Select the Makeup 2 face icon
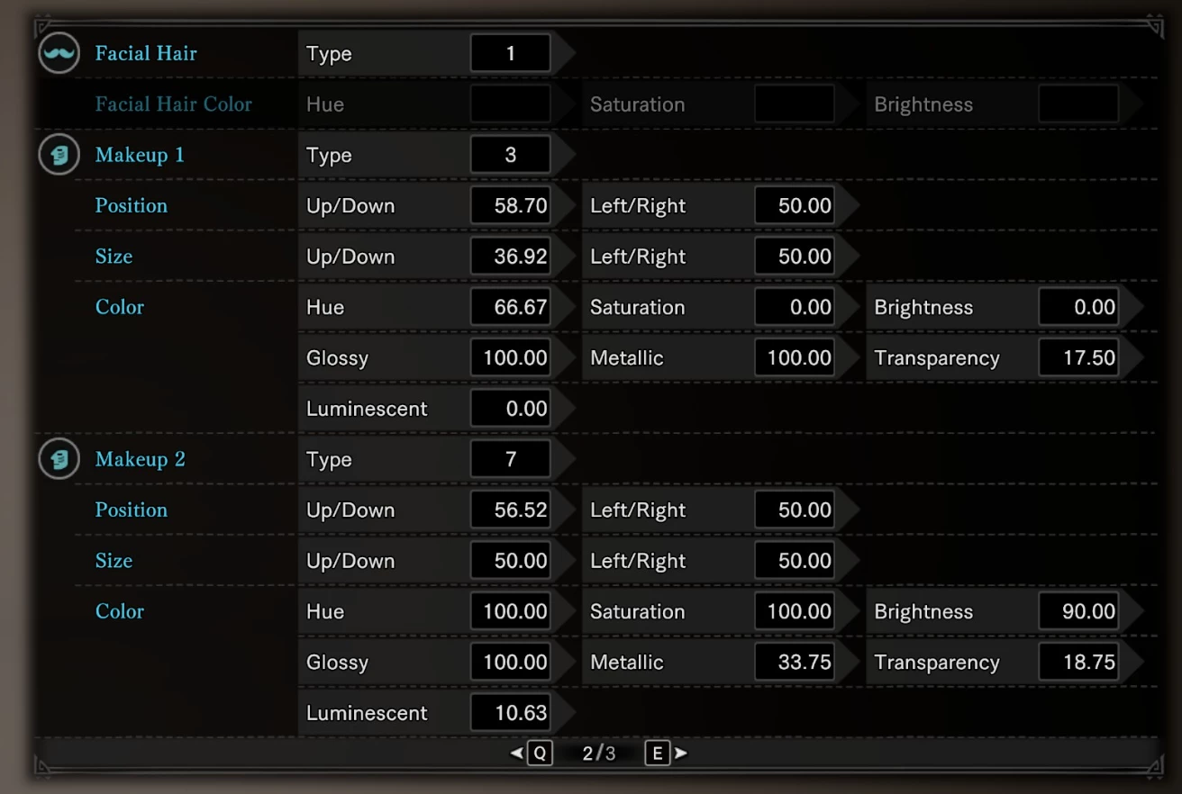1182x794 pixels. tap(59, 459)
